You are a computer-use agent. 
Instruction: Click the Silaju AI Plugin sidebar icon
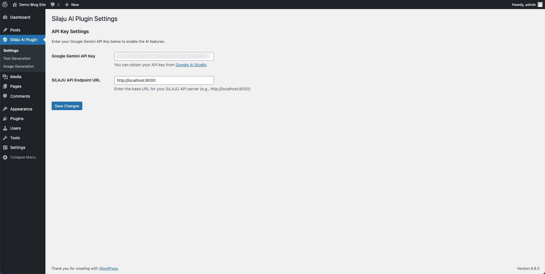[5, 40]
